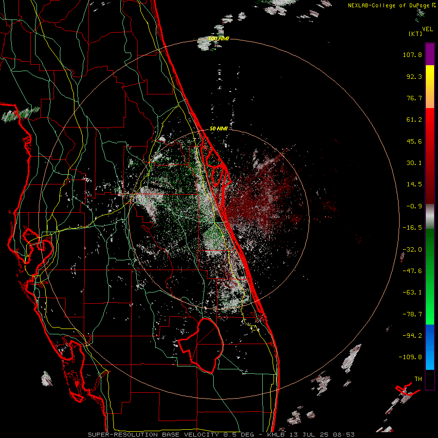438x438 pixels.
Task: Click the -63.1 velocity scale value
Action: [x=412, y=292]
